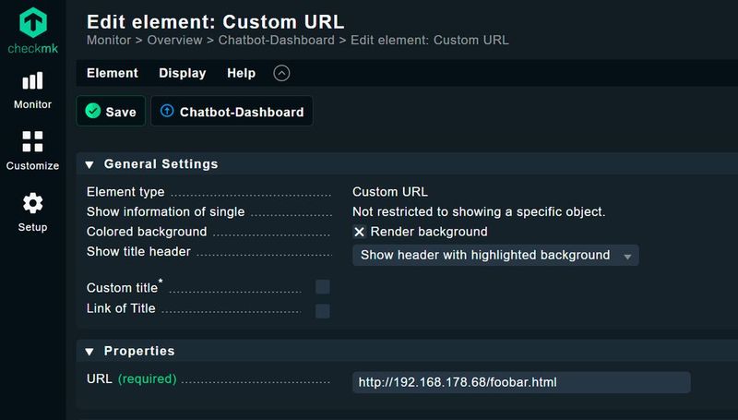
Task: Click the 'Custom title' label
Action: [x=122, y=288]
